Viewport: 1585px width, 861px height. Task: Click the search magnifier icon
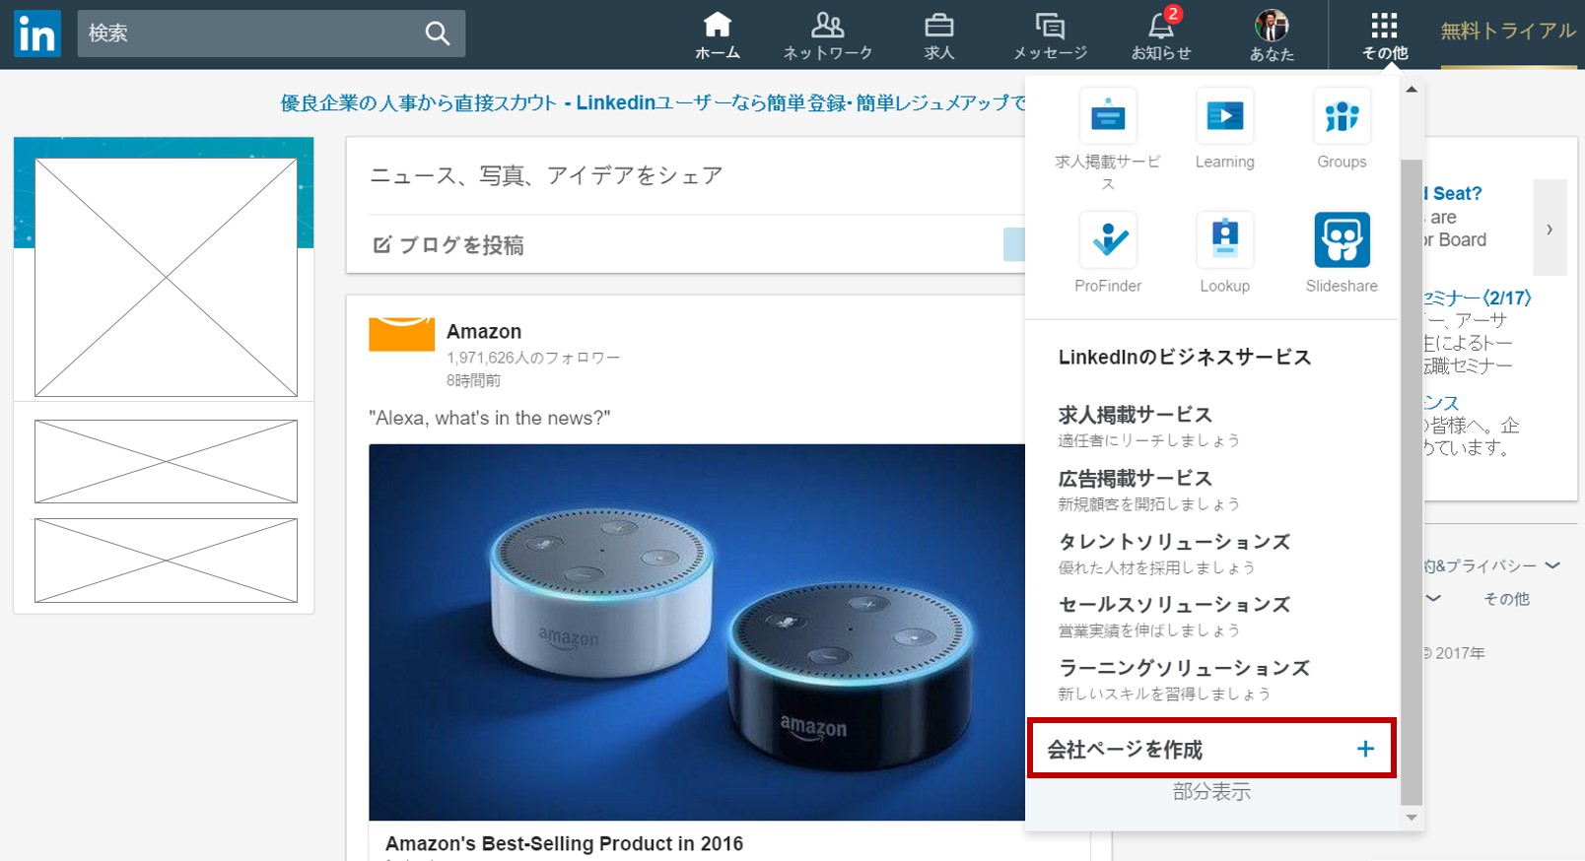(x=437, y=33)
